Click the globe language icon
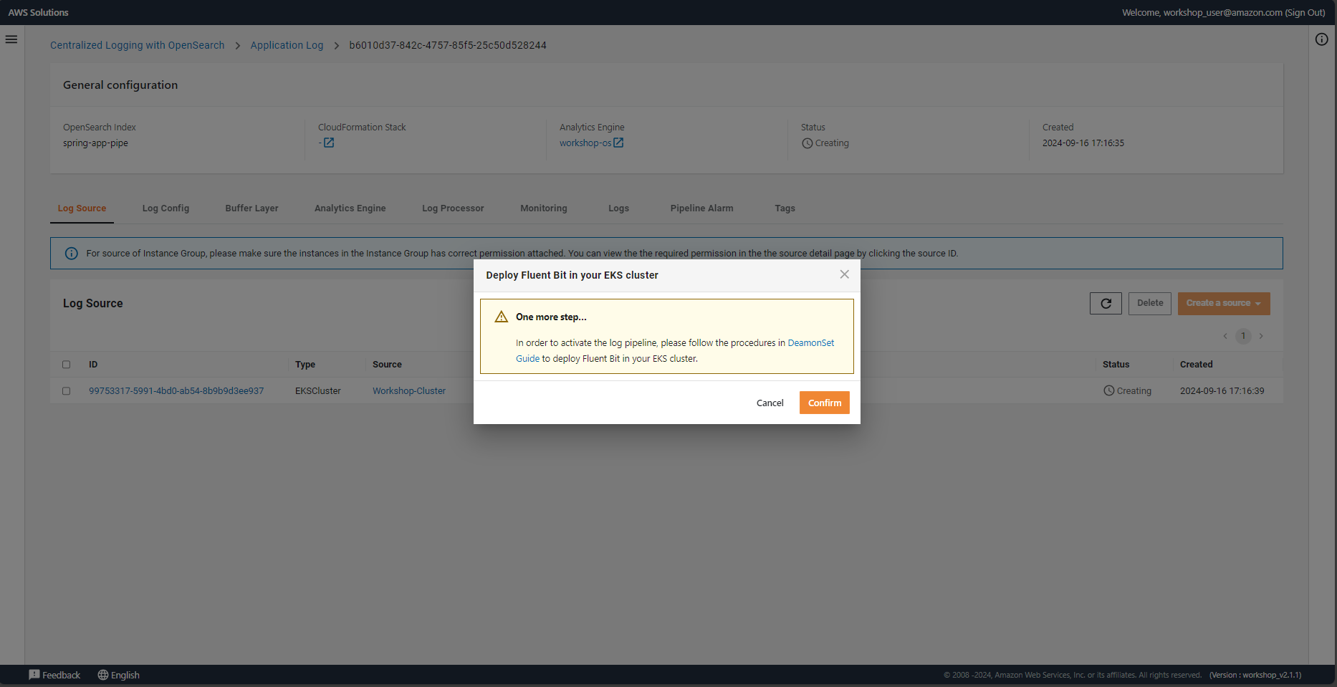This screenshot has width=1337, height=687. point(103,675)
